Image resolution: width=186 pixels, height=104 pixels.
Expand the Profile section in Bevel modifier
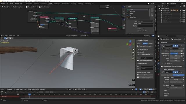pos(165,91)
